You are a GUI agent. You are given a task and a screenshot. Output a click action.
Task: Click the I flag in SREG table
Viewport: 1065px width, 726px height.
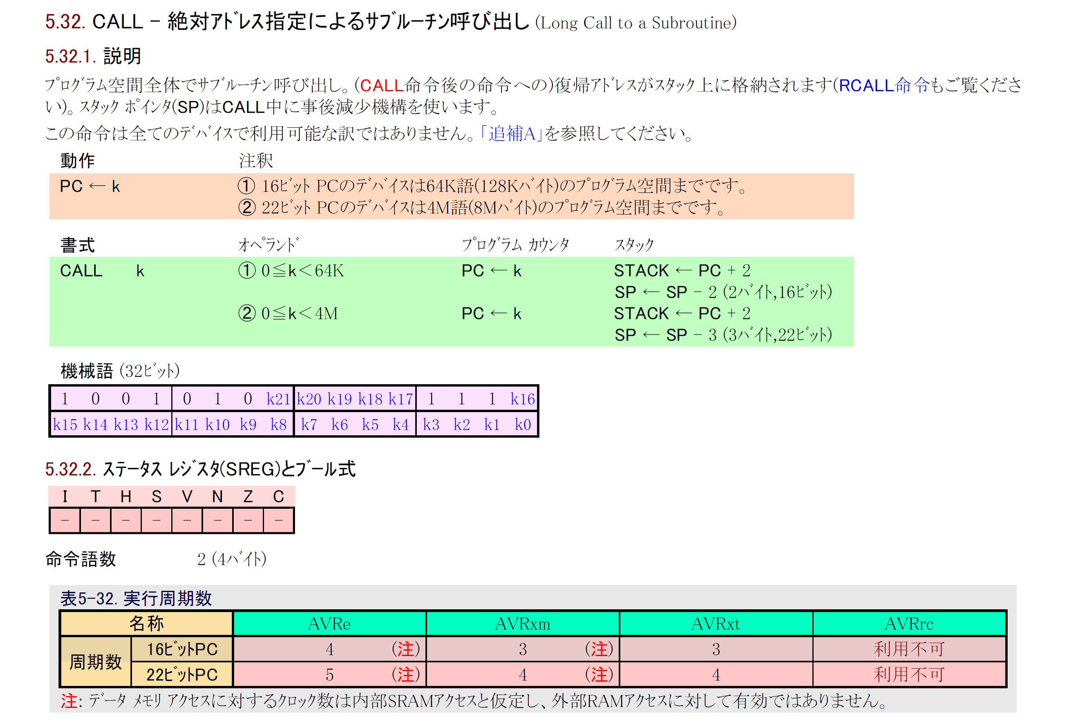[64, 497]
